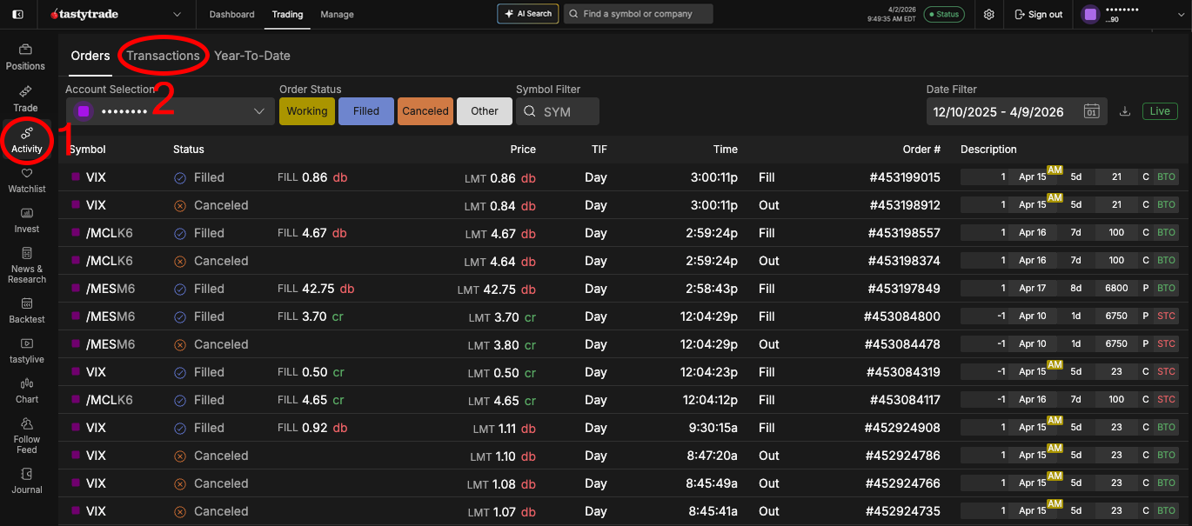The image size is (1192, 526).
Task: Switch to the Manage tab
Action: [x=337, y=14]
